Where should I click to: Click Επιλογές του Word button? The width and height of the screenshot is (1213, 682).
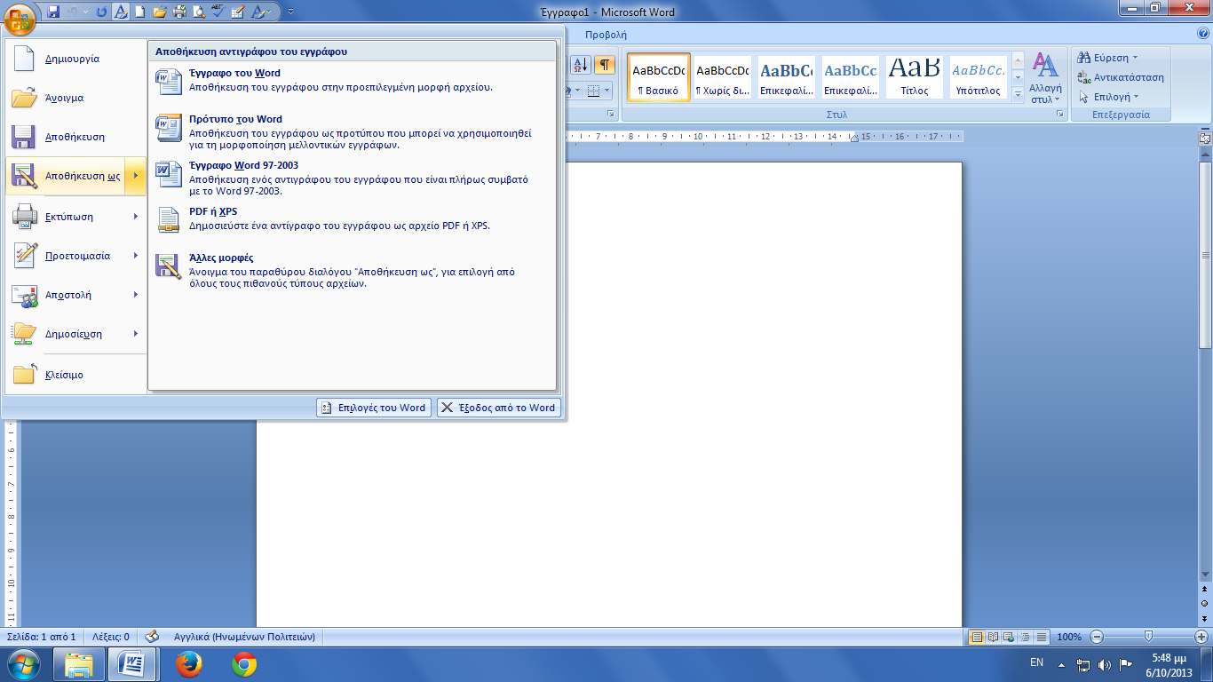(x=374, y=408)
